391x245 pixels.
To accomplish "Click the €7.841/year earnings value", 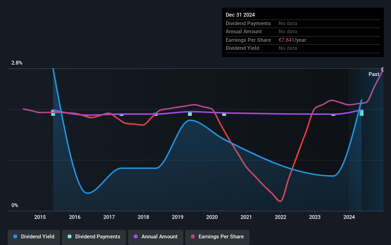I will [292, 40].
